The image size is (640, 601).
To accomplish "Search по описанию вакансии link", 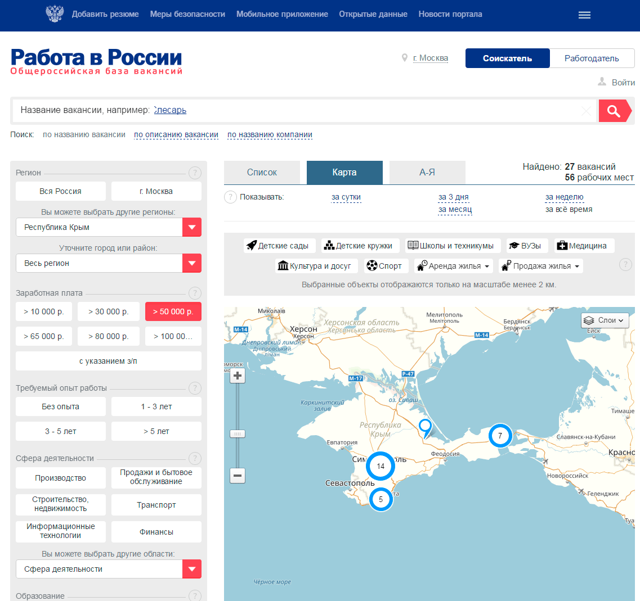I will [x=176, y=134].
